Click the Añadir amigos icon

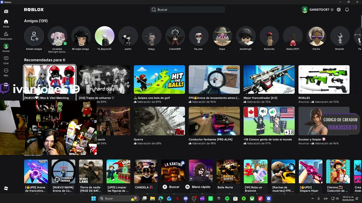(x=34, y=36)
